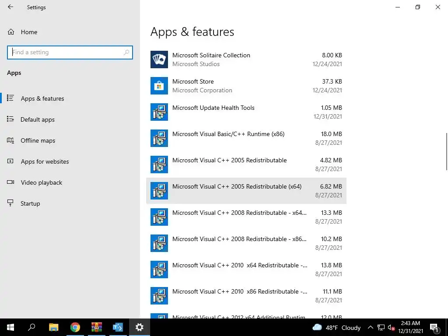This screenshot has width=448, height=336.
Task: Open taskbar Search magnifier
Action: [31, 327]
